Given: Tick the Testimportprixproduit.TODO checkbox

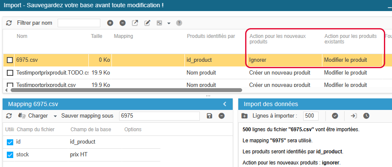Looking at the screenshot, I should click(10, 73).
